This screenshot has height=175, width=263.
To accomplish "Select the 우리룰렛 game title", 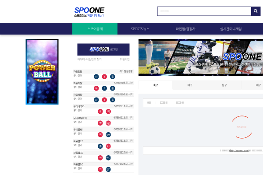I will (x=78, y=129).
